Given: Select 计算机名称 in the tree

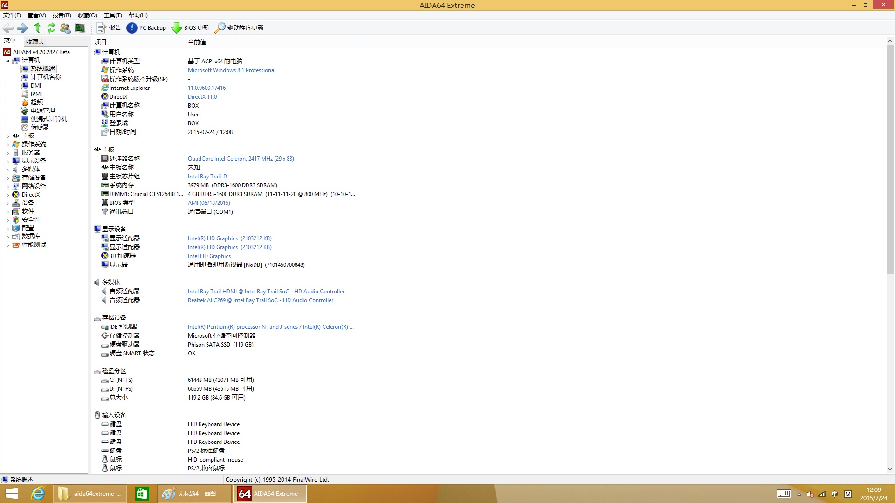Looking at the screenshot, I should click(x=46, y=77).
